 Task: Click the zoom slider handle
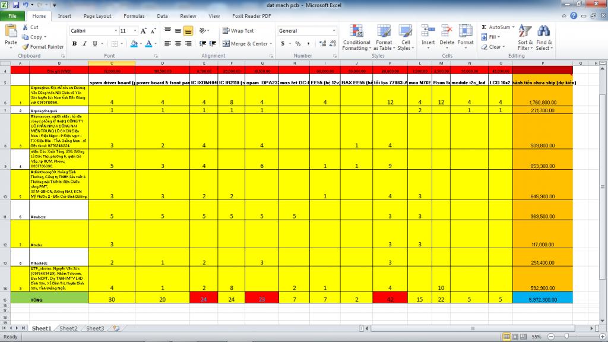566,337
